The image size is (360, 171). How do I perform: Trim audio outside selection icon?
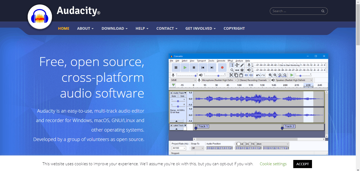[x=246, y=75]
